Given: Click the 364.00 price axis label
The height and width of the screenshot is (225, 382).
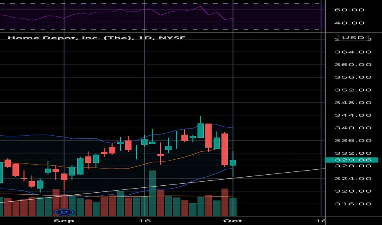Looking at the screenshot, I should [x=353, y=52].
